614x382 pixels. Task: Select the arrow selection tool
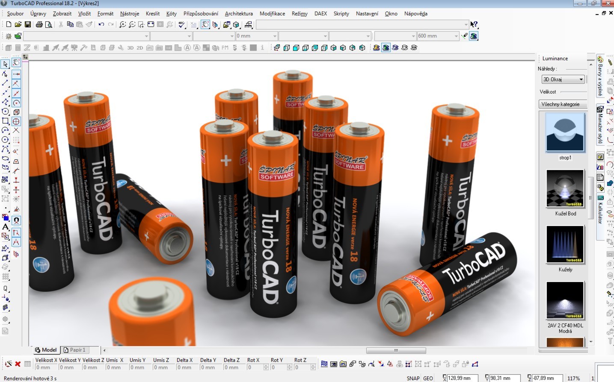(x=5, y=64)
